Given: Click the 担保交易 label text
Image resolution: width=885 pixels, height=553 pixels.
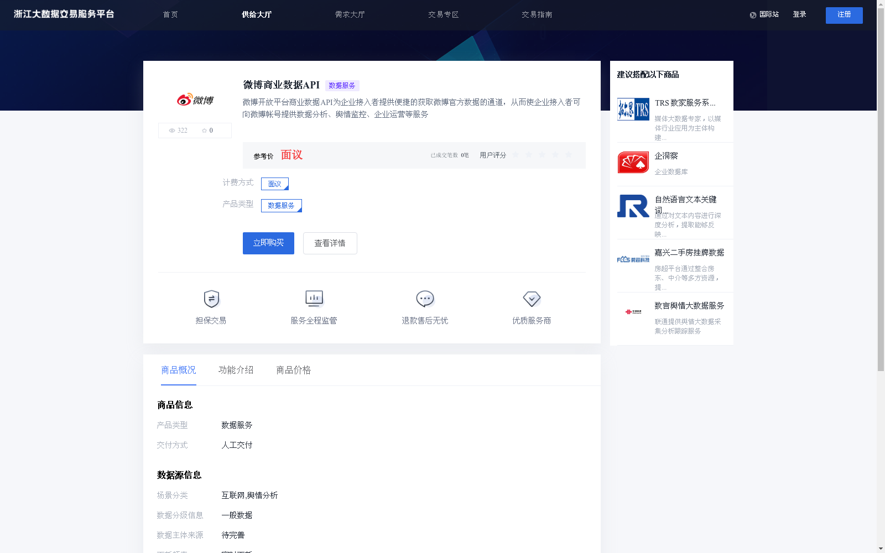Looking at the screenshot, I should (211, 321).
